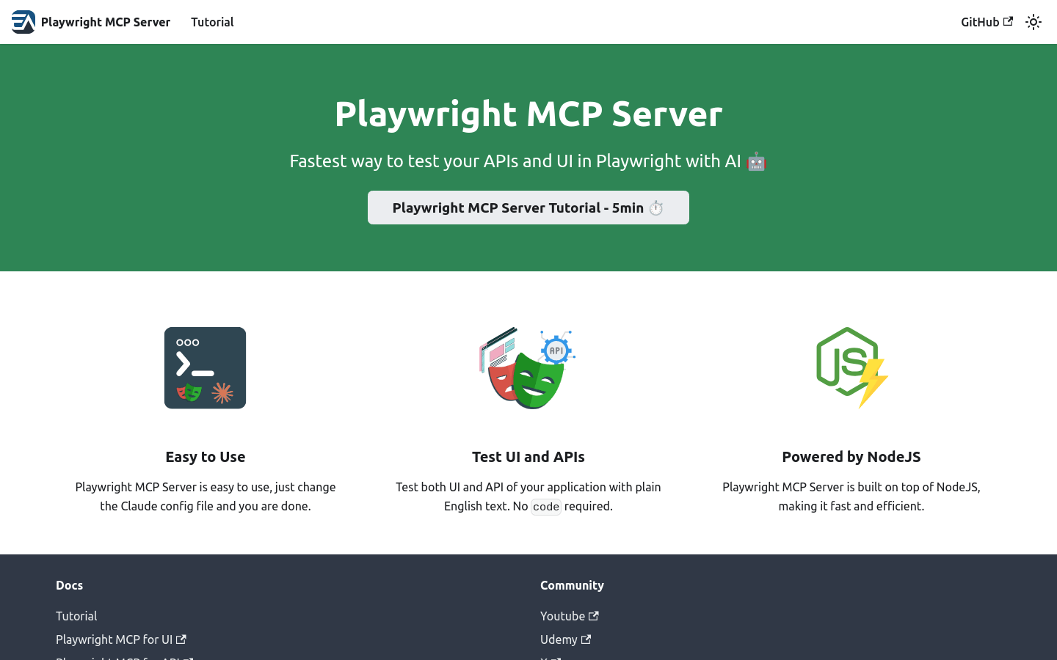Click the external link icon beside Youtube

coord(594,615)
